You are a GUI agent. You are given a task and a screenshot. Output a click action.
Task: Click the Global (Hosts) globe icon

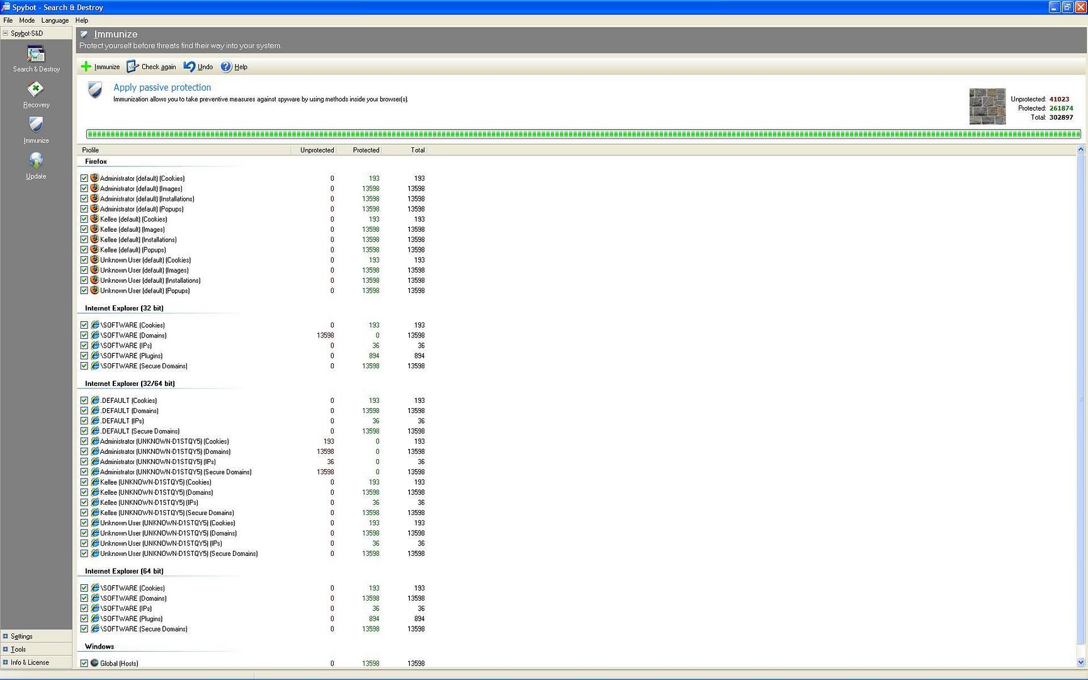[x=94, y=663]
